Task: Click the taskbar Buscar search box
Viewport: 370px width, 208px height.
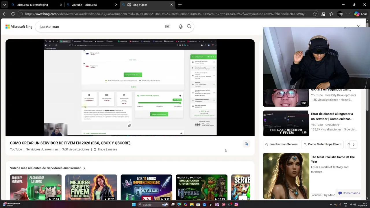Action: coord(153,205)
